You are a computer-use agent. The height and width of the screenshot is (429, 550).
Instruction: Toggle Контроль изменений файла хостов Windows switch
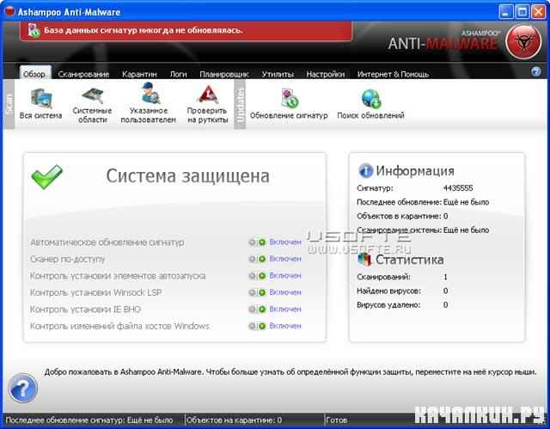[x=257, y=326]
